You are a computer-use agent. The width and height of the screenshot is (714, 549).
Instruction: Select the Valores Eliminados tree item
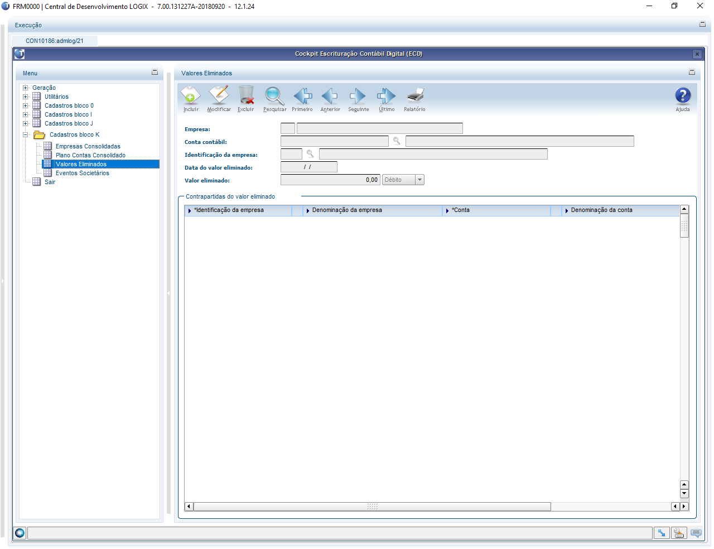tap(100, 164)
